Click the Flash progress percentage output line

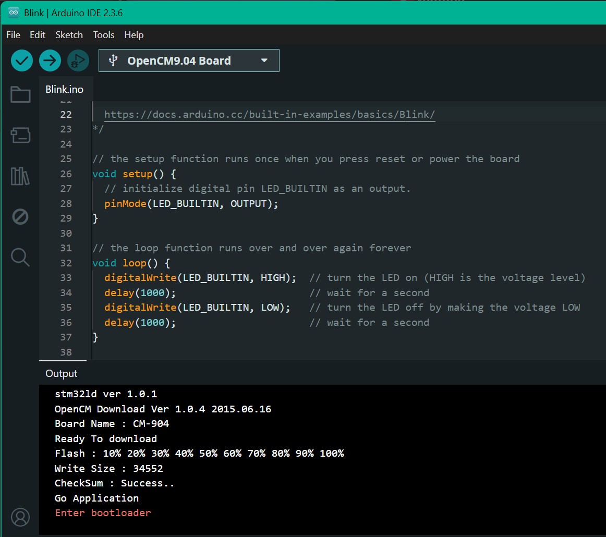click(x=199, y=454)
